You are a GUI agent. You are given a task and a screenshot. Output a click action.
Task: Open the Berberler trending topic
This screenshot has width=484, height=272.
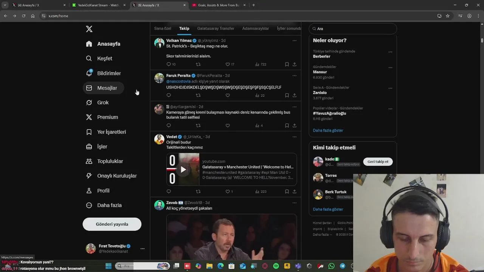pyautogui.click(x=321, y=56)
